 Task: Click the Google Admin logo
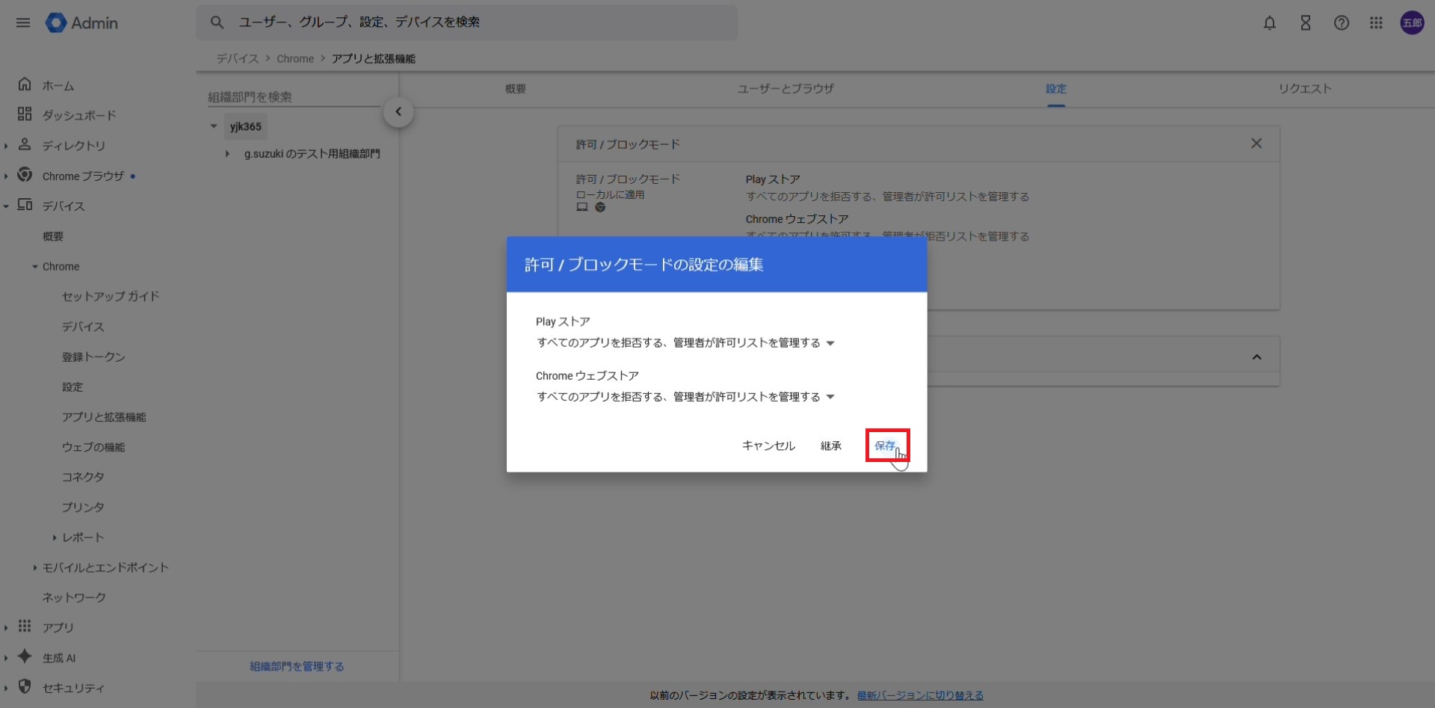point(82,23)
